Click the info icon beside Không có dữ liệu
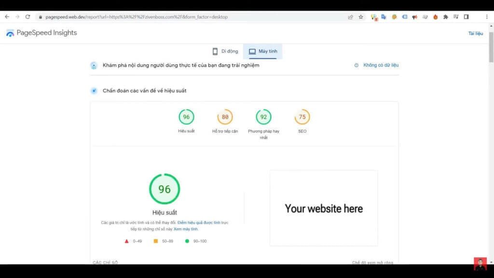The image size is (494, 278). click(357, 65)
